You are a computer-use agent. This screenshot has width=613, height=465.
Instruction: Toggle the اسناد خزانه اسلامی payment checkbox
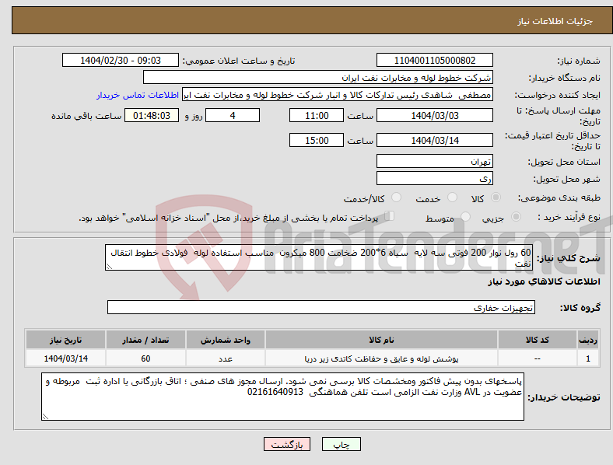(x=390, y=216)
